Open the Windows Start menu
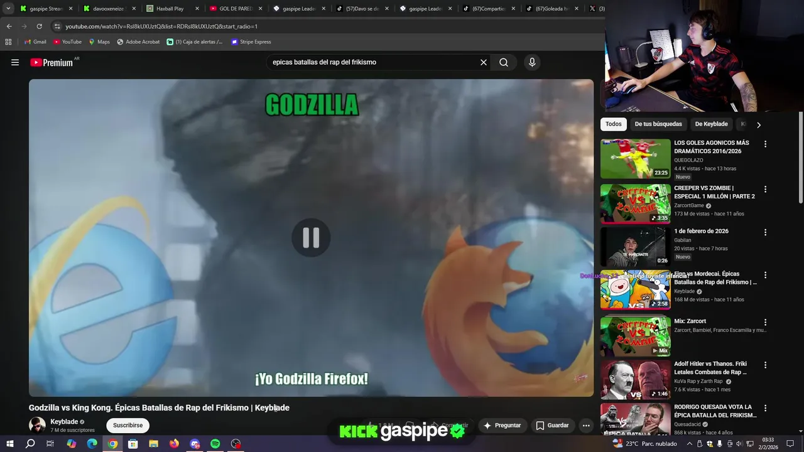804x452 pixels. 9,444
